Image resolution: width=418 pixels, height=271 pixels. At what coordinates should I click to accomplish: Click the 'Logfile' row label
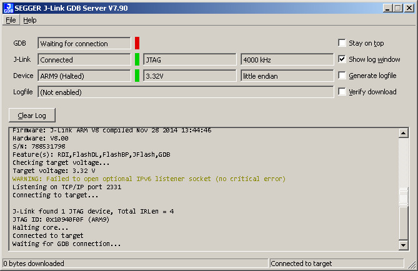[23, 92]
